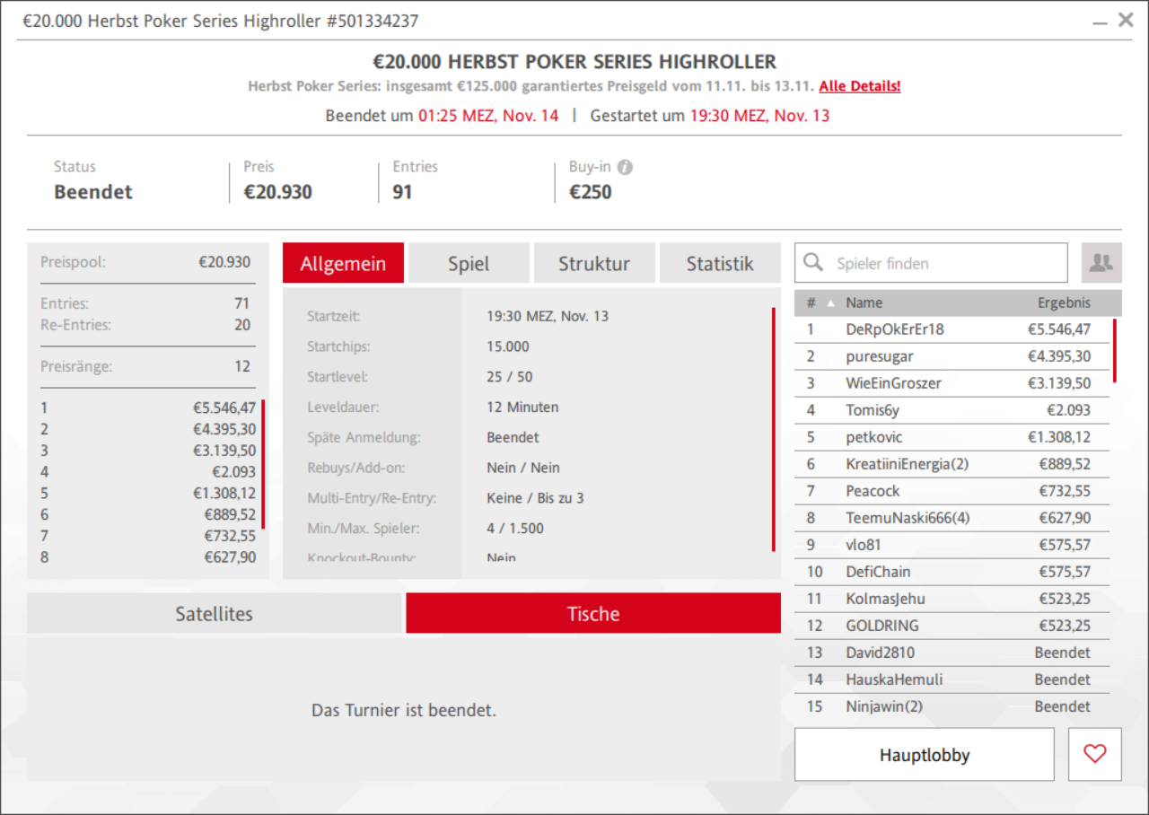The height and width of the screenshot is (815, 1149).
Task: Click the prize ranks list scrollbar
Action: click(263, 464)
